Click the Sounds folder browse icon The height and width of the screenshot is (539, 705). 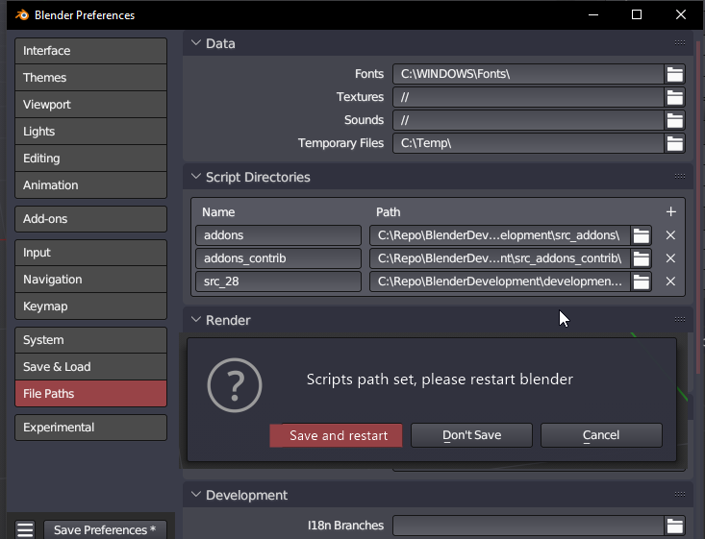point(674,120)
